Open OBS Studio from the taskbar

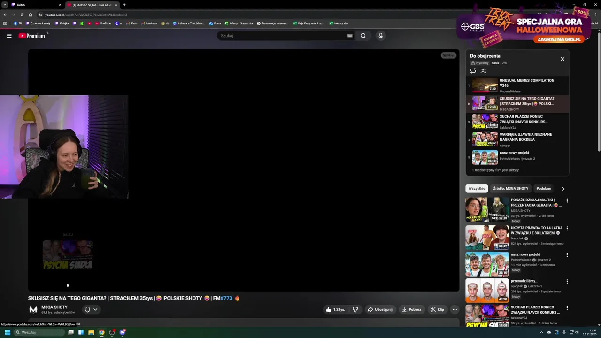tap(112, 332)
